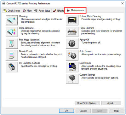Click the 'Auto Power' heading text
This screenshot has height=115, width=126.
[85, 51]
